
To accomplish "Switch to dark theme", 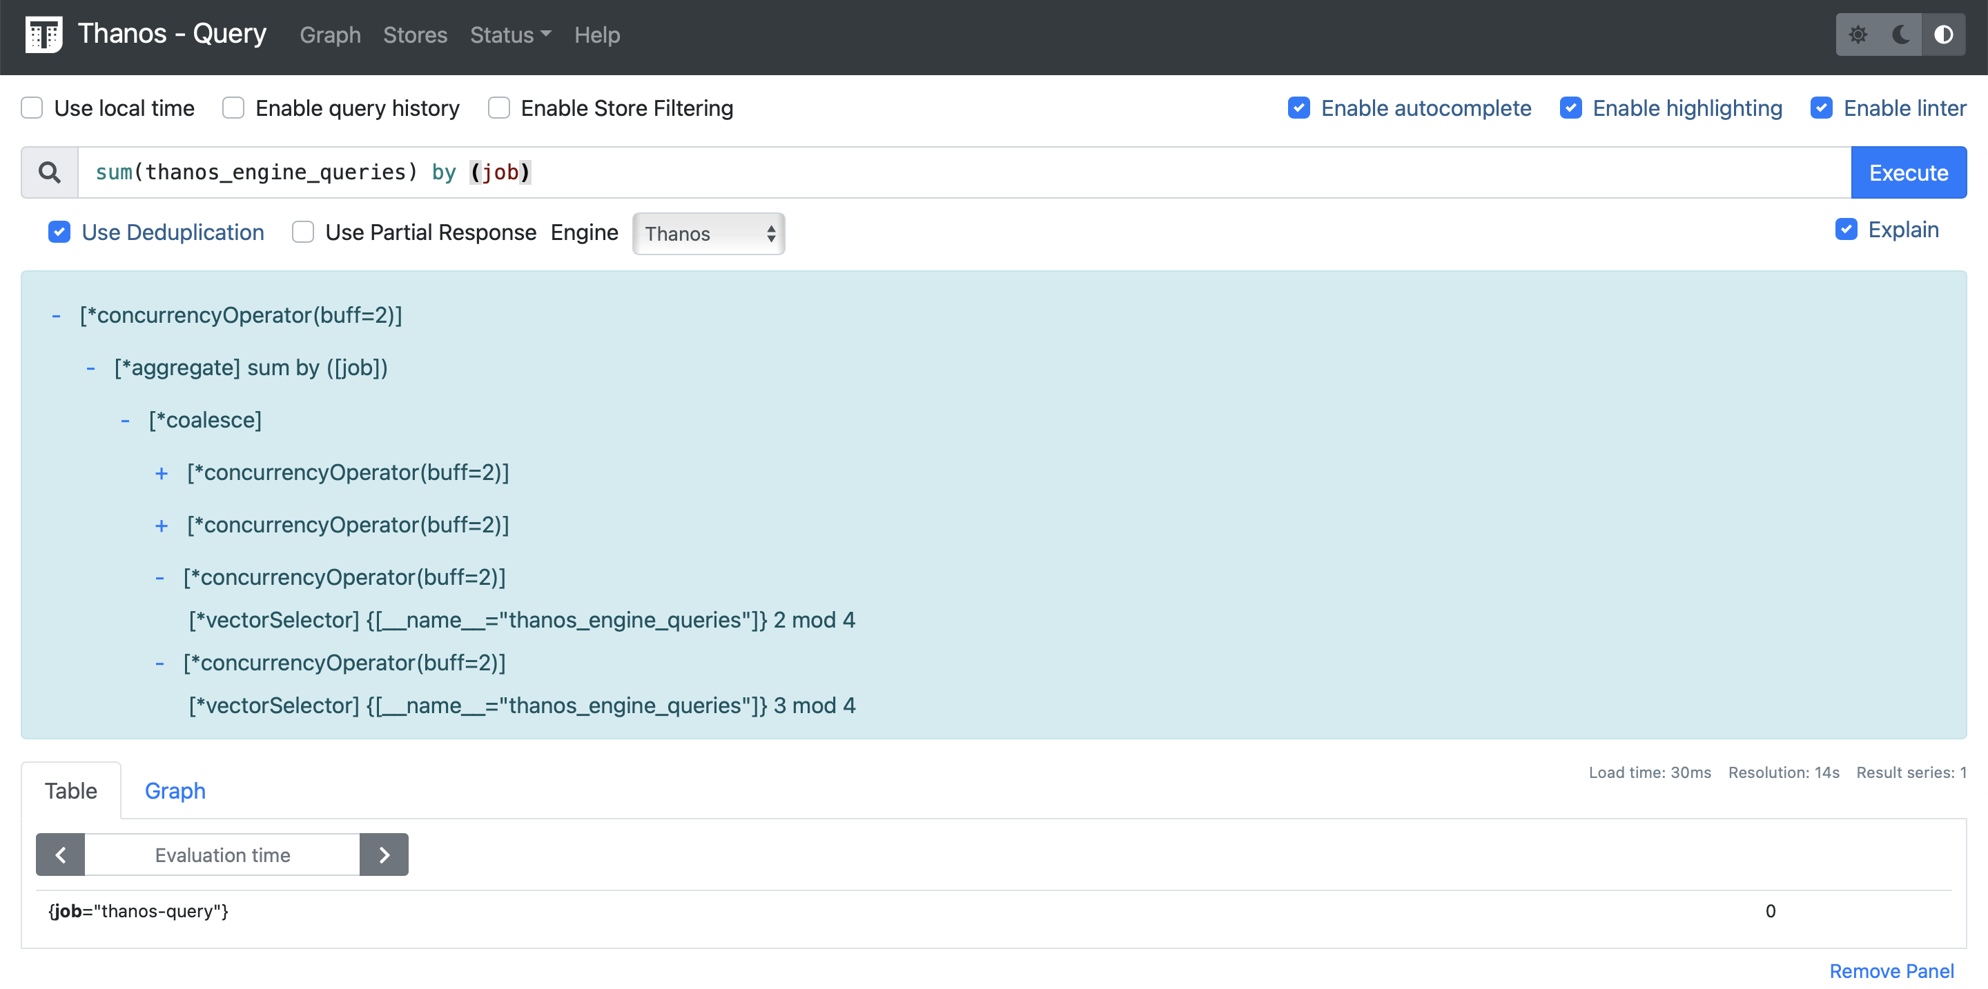I will coord(1899,34).
